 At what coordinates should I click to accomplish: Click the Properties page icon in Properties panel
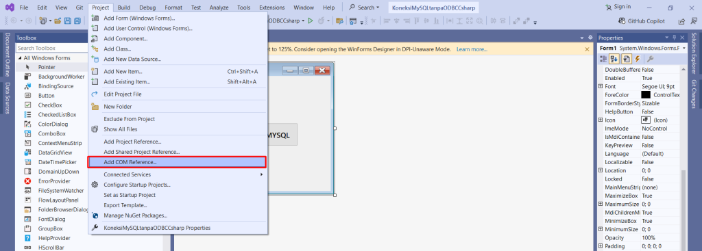point(627,59)
